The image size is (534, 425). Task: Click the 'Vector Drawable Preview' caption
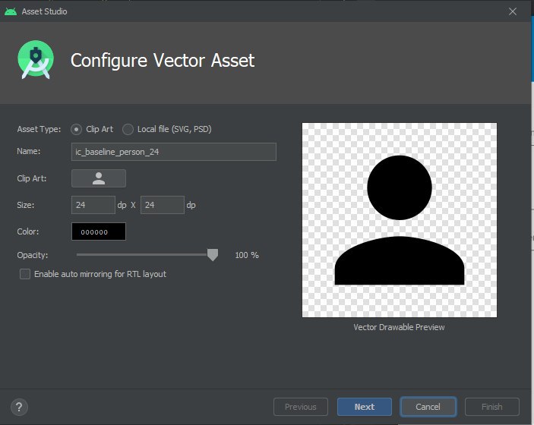[399, 327]
